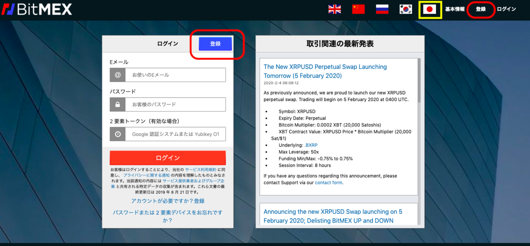Image resolution: width=530 pixels, height=246 pixels.
Task: Focus the 2要素トークン input field
Action: pyautogui.click(x=175, y=134)
